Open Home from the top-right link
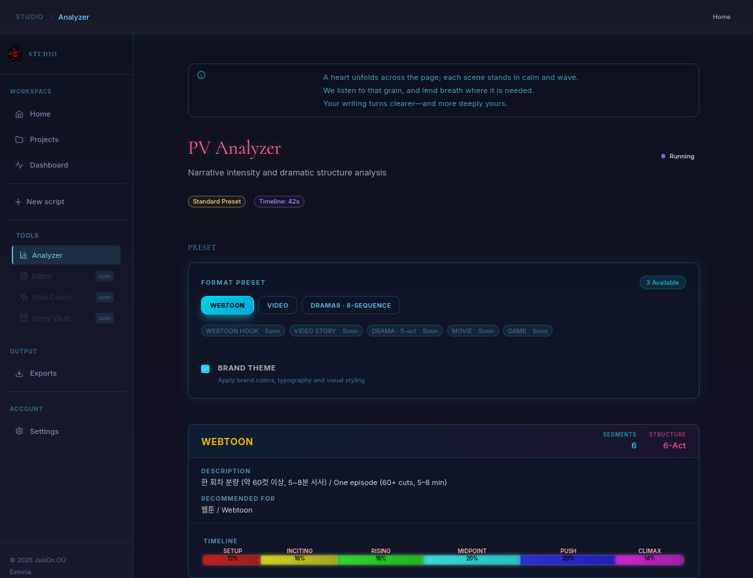Viewport: 753px width, 578px height. [x=722, y=17]
